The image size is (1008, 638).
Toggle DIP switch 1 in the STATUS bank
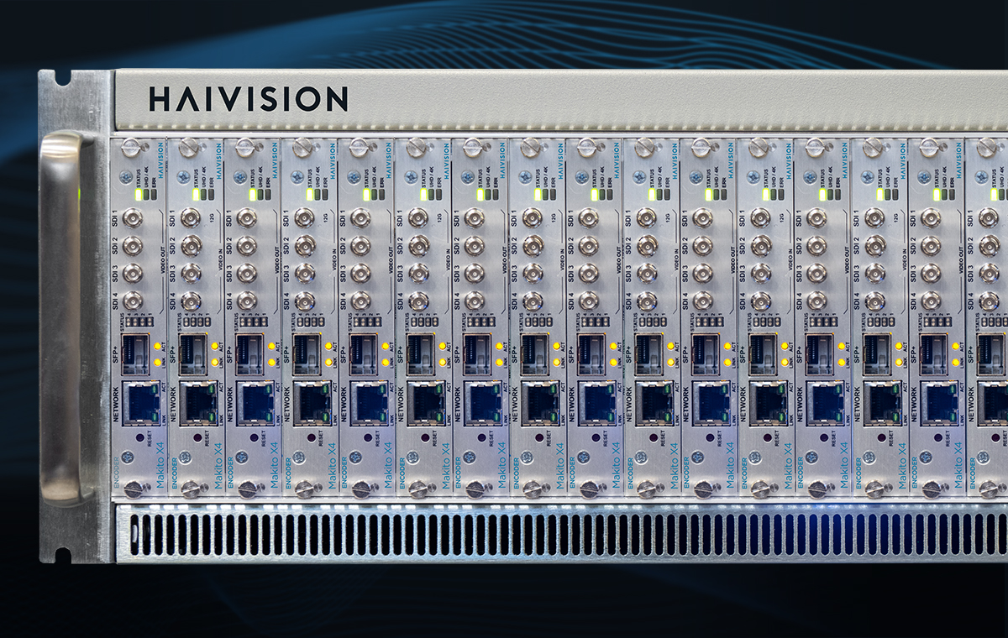[x=149, y=321]
